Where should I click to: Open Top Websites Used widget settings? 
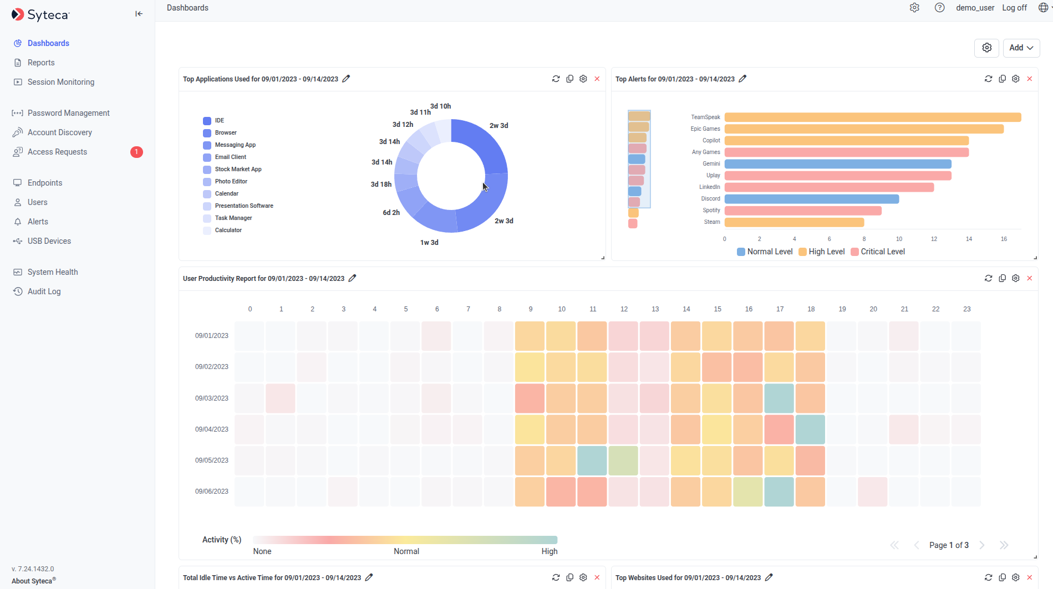coord(1015,577)
